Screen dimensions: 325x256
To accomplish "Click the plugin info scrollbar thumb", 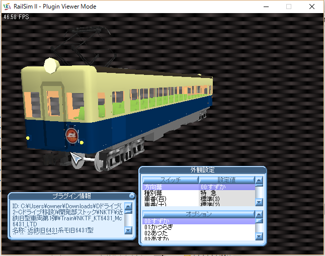I will (128, 212).
